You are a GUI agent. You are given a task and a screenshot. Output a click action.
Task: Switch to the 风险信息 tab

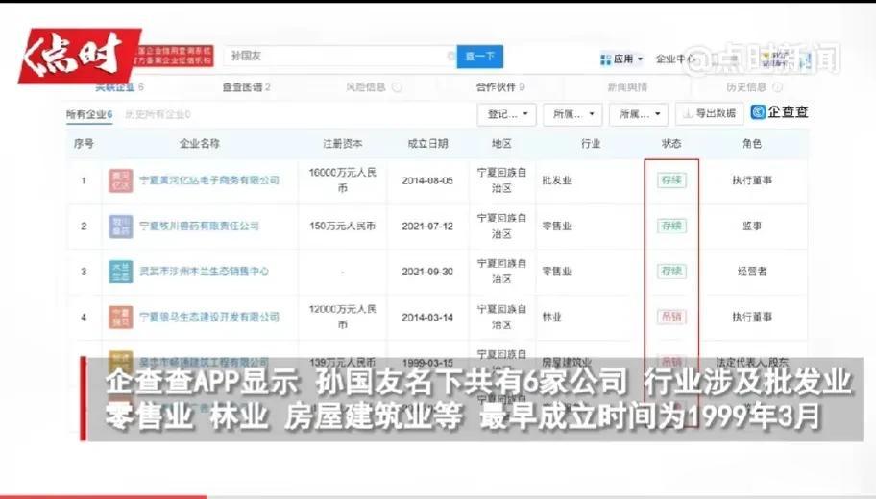(x=366, y=87)
